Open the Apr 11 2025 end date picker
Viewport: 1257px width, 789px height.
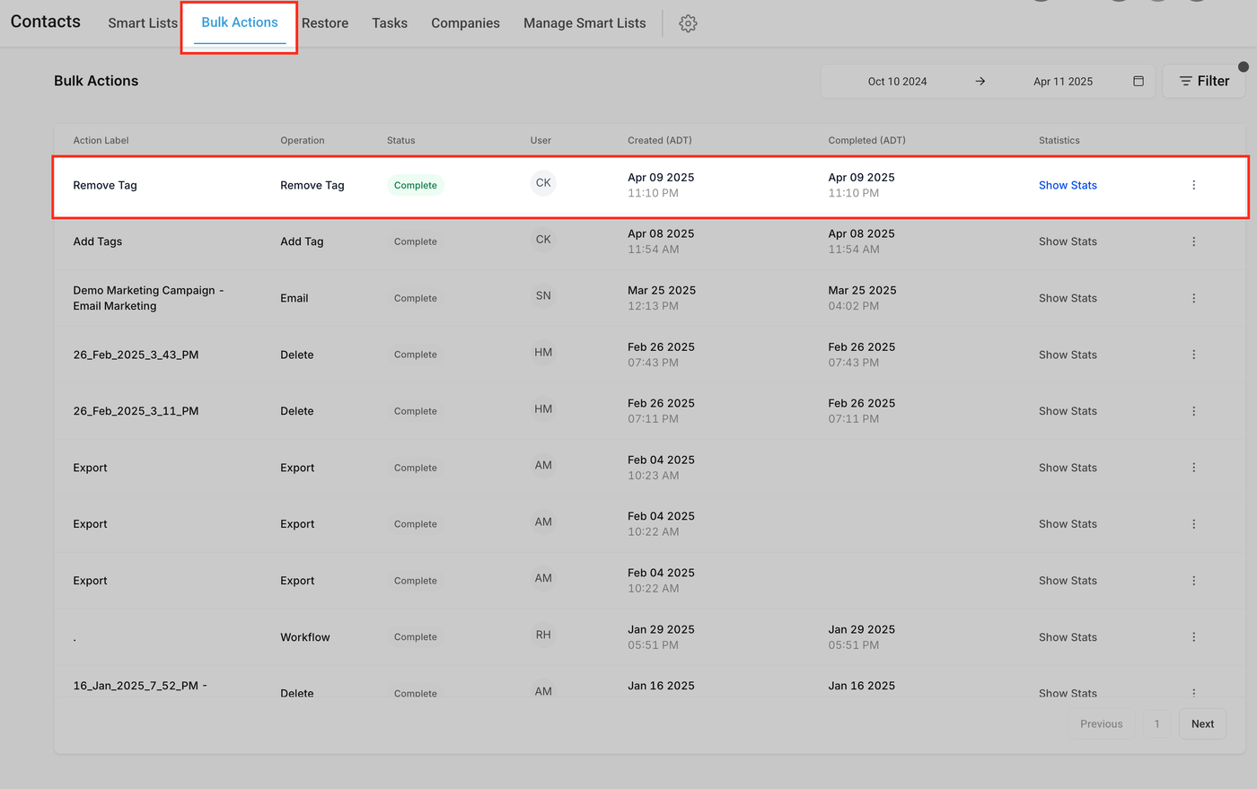(1062, 82)
